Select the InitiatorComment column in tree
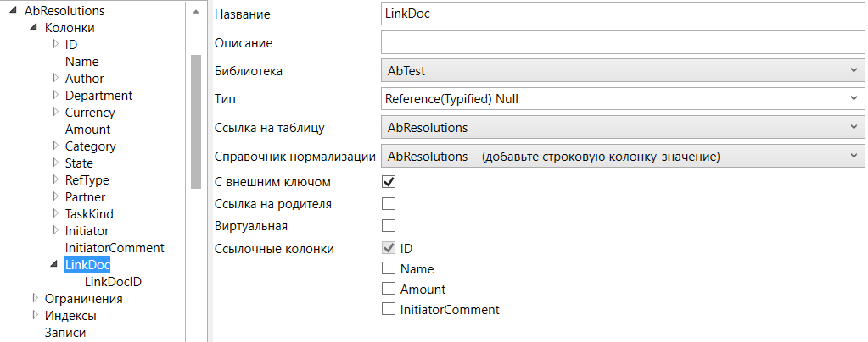The height and width of the screenshot is (342, 868). coord(115,248)
